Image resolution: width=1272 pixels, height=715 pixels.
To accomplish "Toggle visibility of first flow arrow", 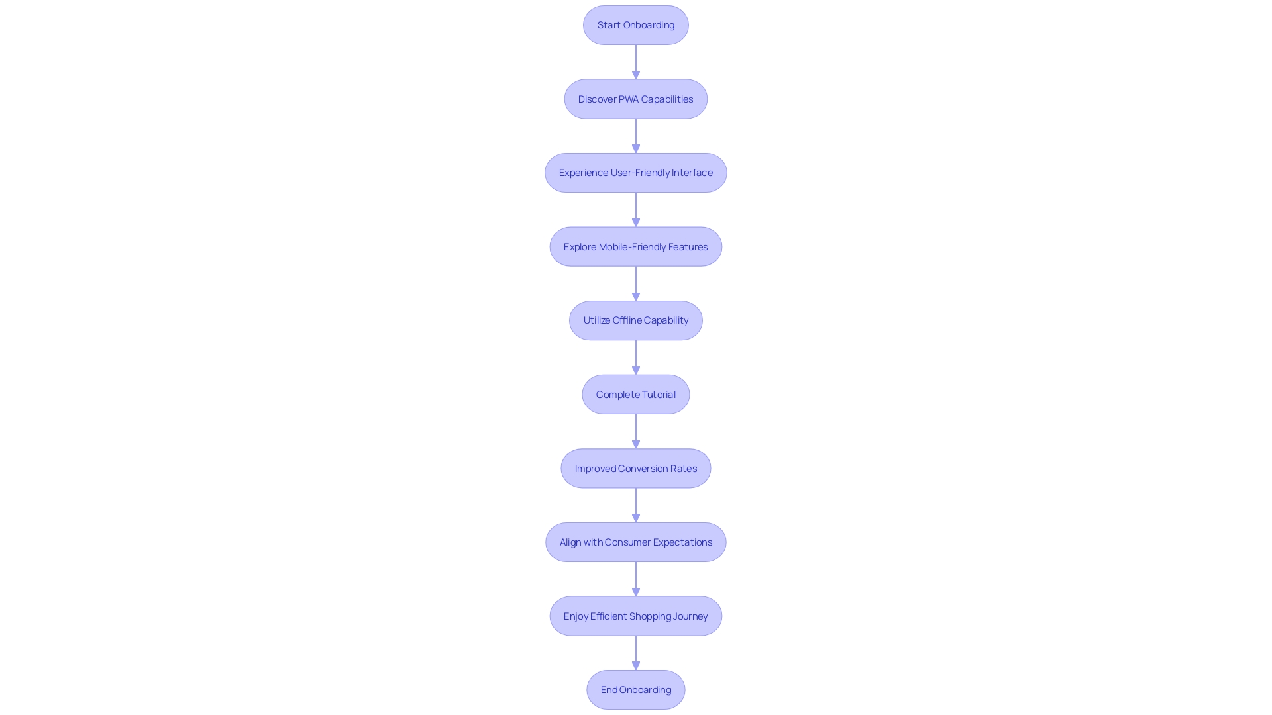I will click(635, 61).
